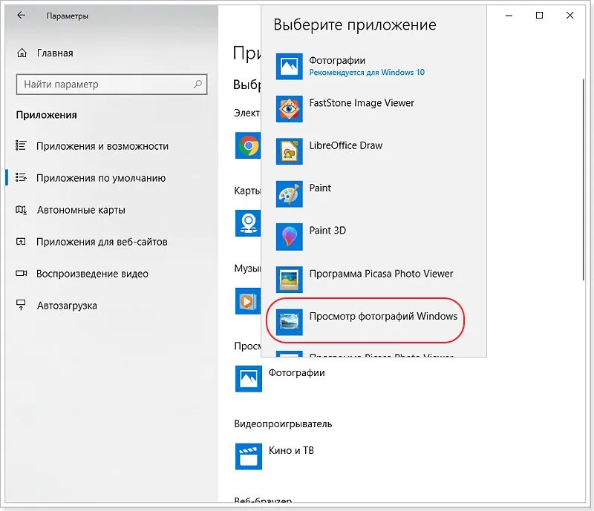The image size is (594, 511).
Task: Select Paint 3D label
Action: click(x=327, y=231)
